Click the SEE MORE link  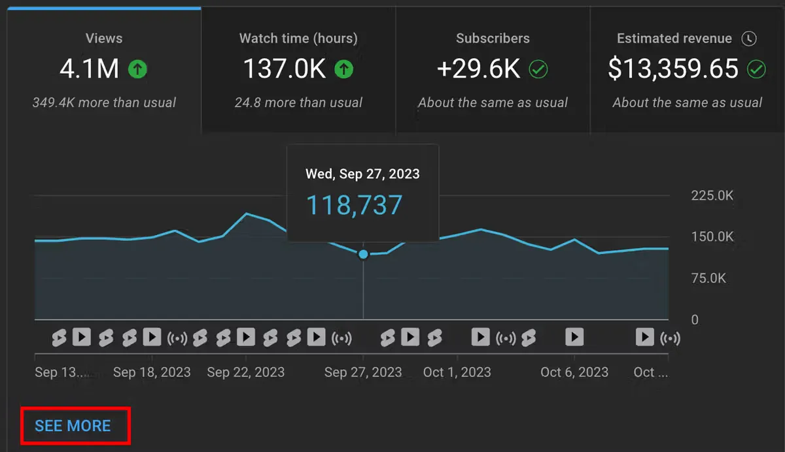point(73,426)
